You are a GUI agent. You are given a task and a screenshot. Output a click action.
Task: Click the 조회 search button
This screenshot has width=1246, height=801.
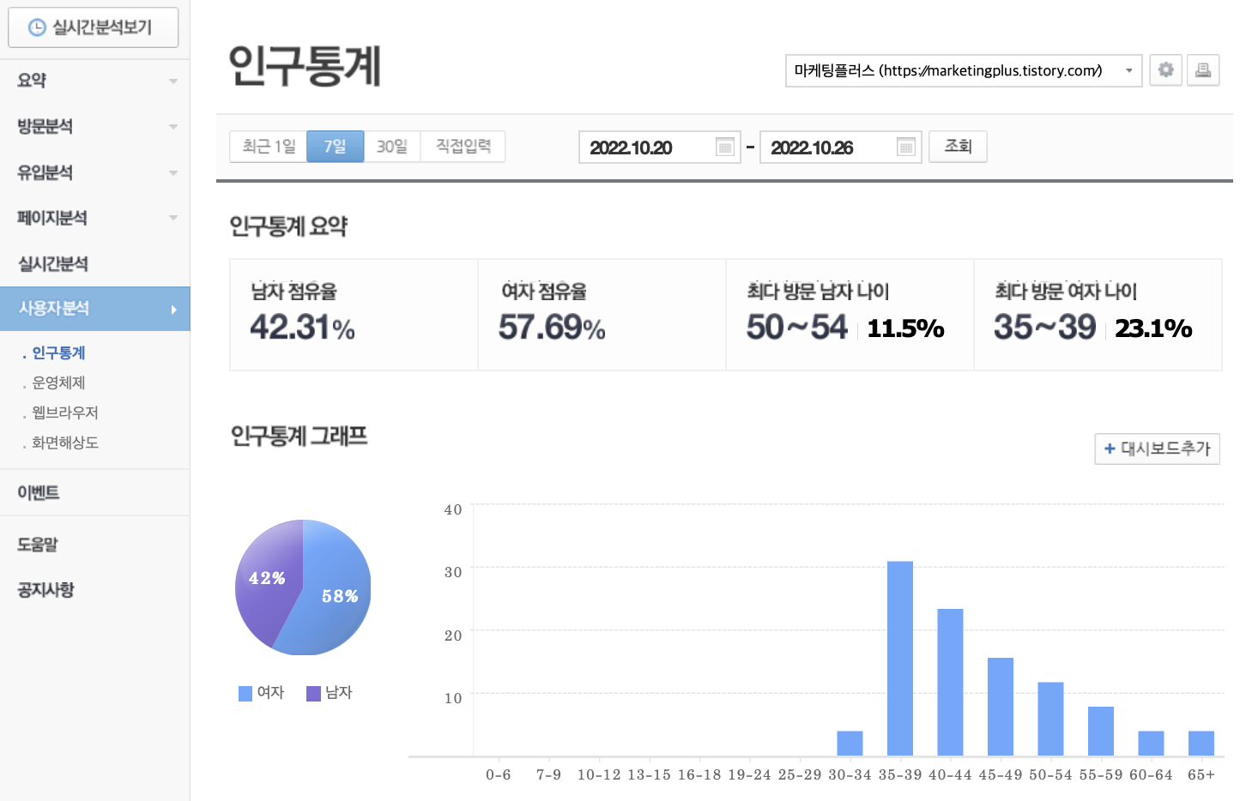click(958, 146)
